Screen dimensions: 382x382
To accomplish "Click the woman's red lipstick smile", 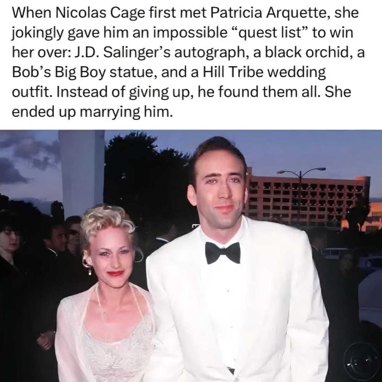I will (x=115, y=274).
